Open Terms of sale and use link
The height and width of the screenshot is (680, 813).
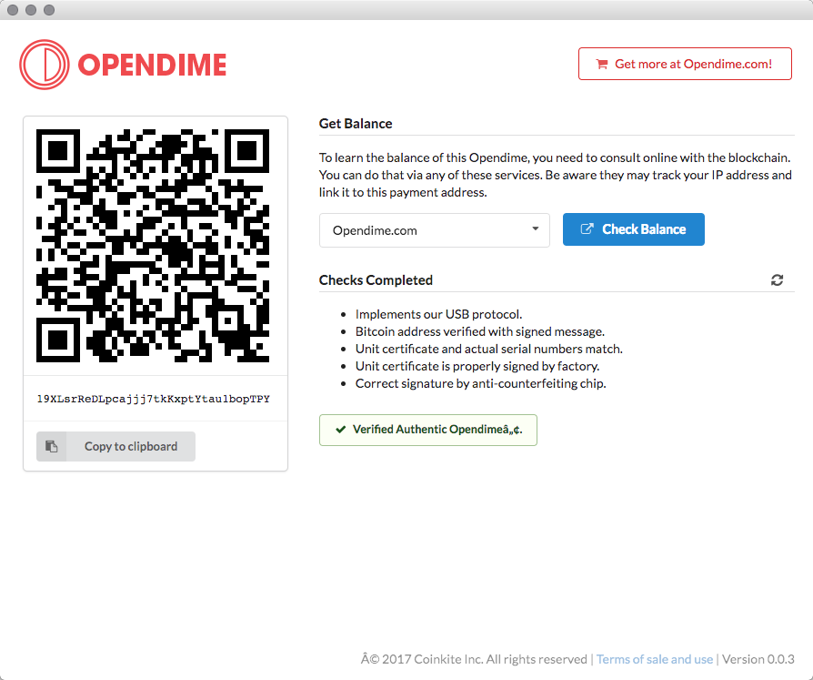point(655,659)
